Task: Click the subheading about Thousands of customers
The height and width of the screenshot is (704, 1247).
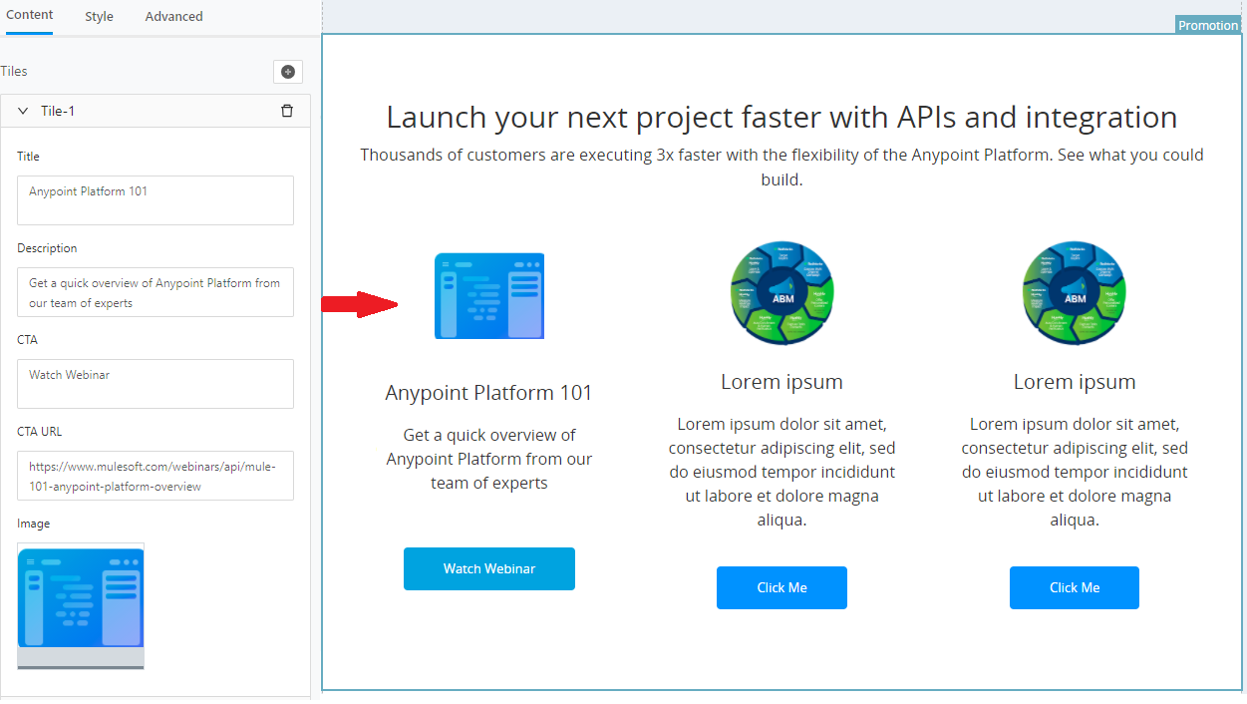Action: click(x=781, y=168)
